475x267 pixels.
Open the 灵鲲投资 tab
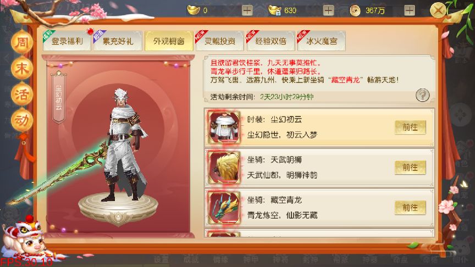tap(219, 41)
